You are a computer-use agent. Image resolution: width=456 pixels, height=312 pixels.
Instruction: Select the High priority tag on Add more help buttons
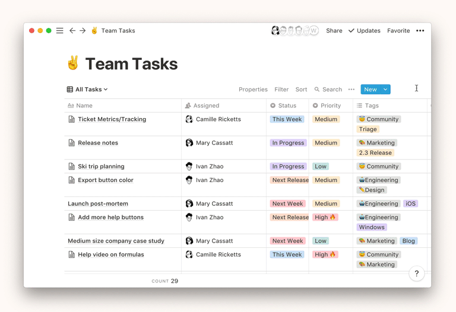(x=325, y=217)
